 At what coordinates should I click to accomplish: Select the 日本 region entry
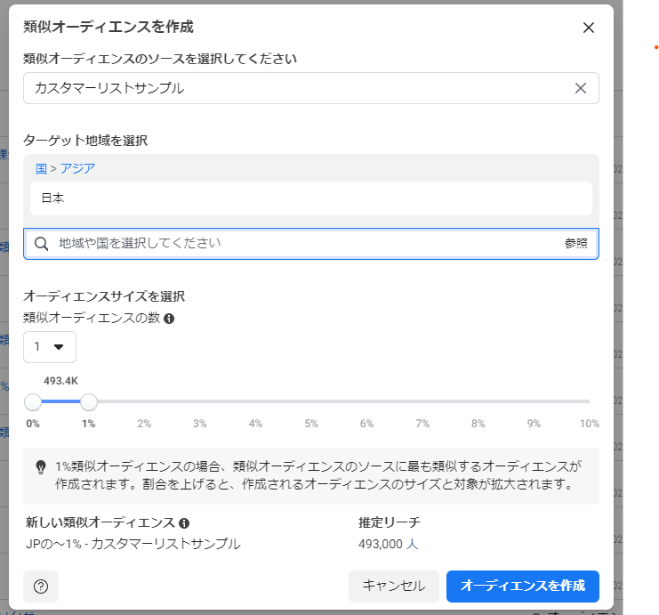pyautogui.click(x=311, y=198)
